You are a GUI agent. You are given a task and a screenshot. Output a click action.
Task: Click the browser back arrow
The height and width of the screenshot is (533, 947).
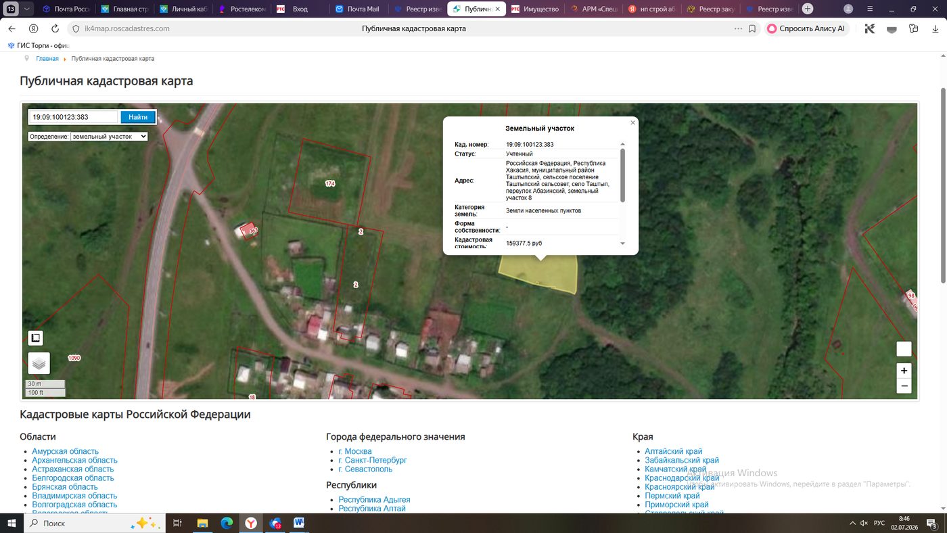(11, 28)
